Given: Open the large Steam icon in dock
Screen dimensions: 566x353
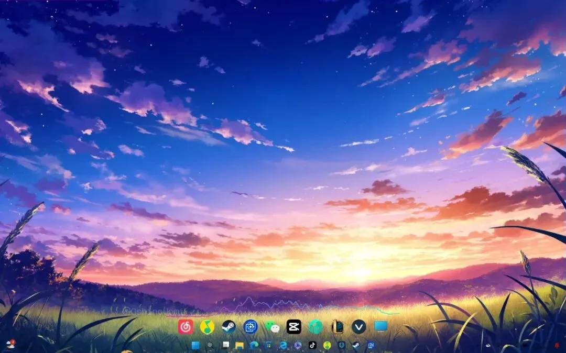Looking at the screenshot, I should point(229,327).
